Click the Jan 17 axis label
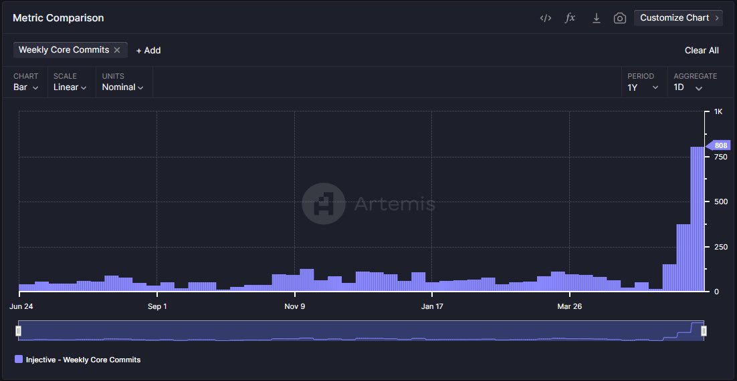 pos(432,306)
